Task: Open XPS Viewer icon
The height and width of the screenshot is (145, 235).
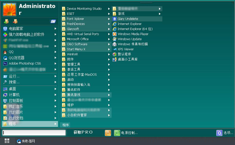Action: (x=114, y=49)
